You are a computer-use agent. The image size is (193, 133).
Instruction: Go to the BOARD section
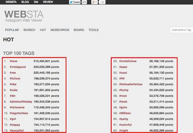[79, 30]
